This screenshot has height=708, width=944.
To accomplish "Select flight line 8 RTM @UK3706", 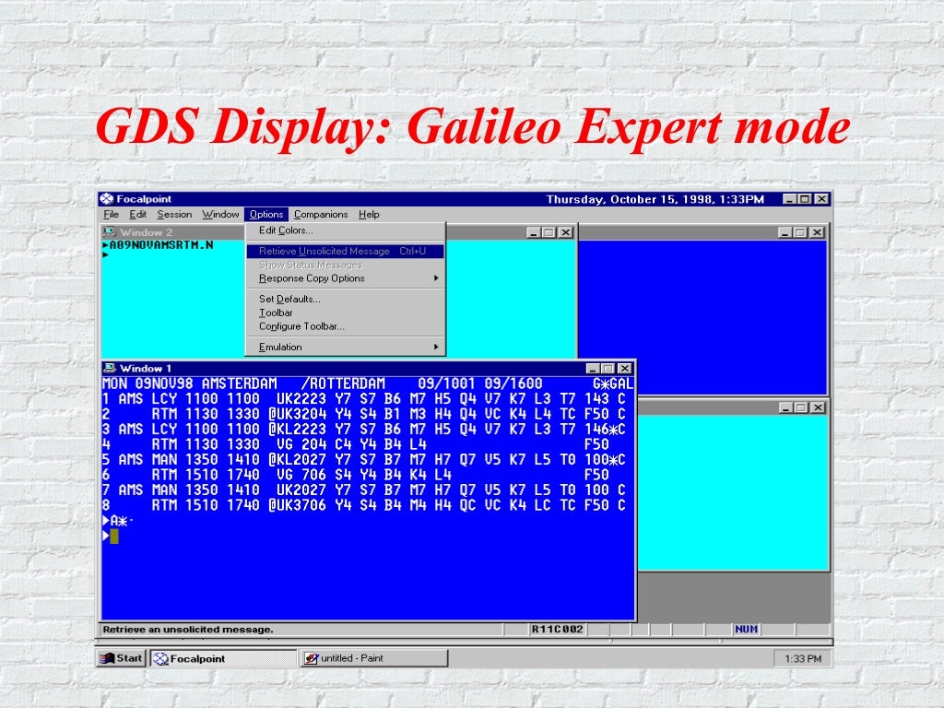I will tap(364, 505).
